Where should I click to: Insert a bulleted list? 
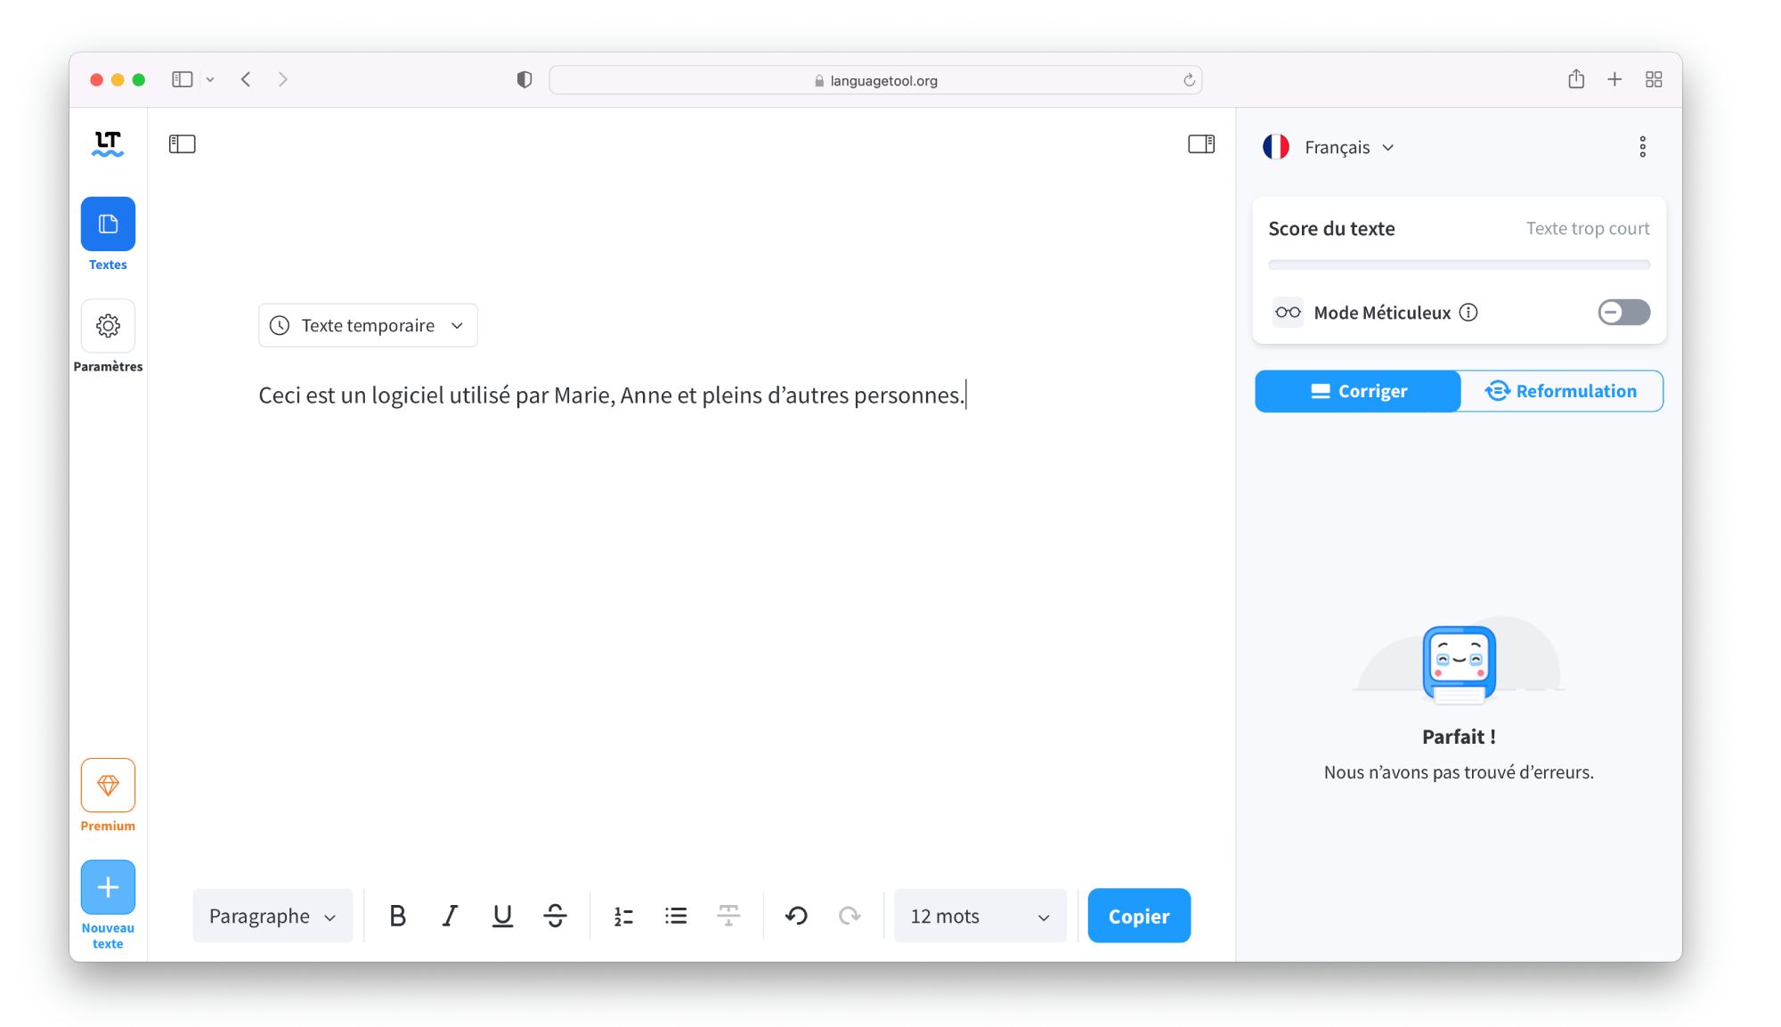click(x=675, y=915)
